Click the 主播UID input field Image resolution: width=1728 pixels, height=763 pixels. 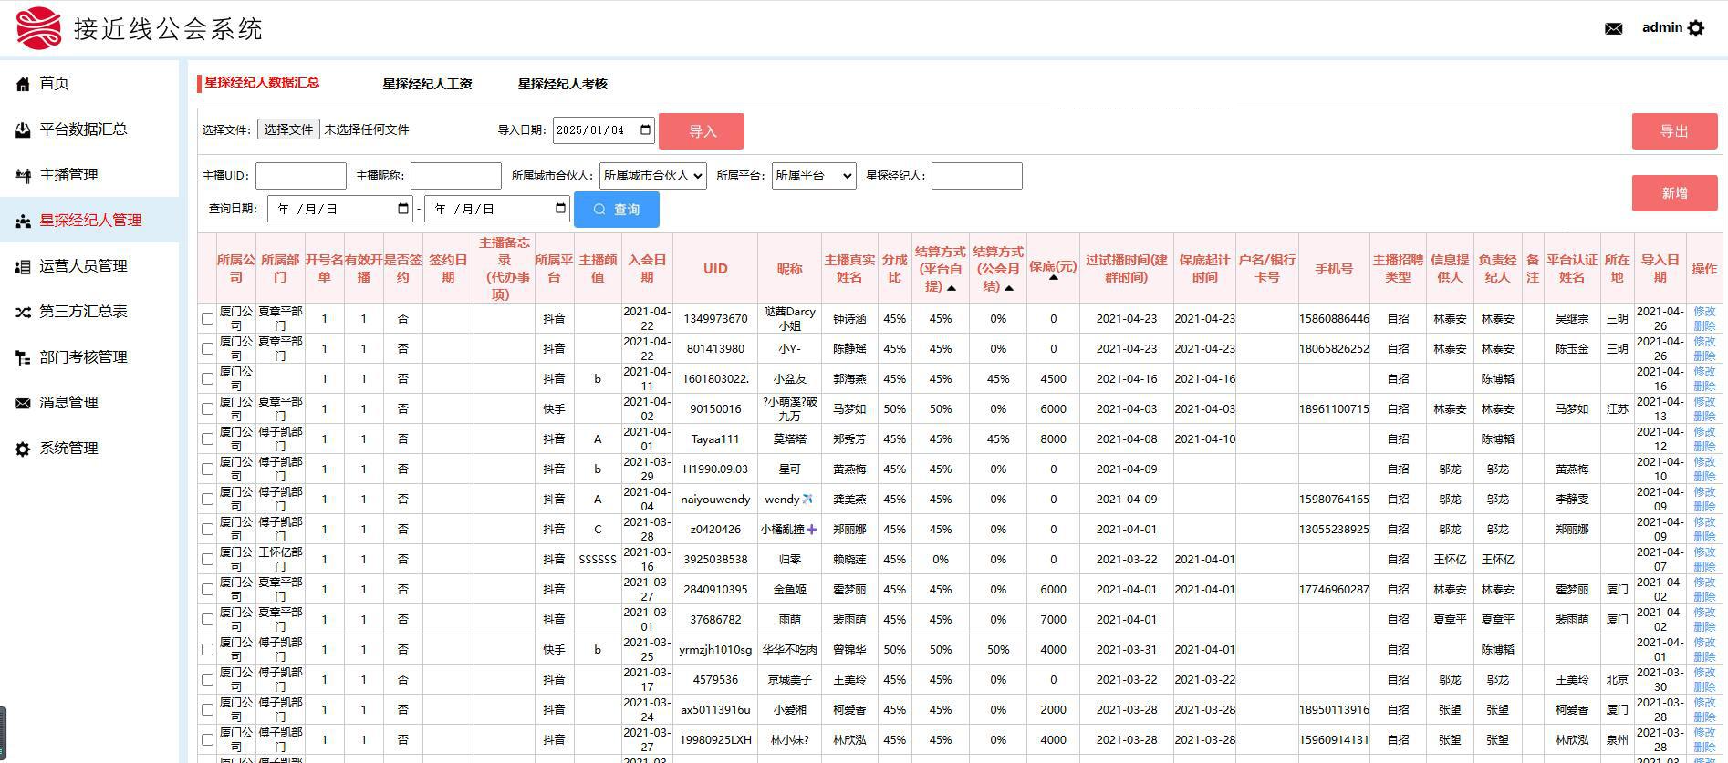point(300,176)
